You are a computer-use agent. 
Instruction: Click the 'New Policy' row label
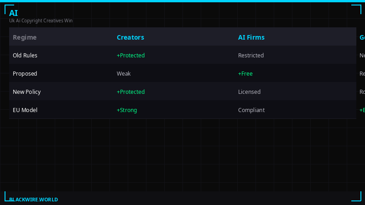tap(27, 92)
